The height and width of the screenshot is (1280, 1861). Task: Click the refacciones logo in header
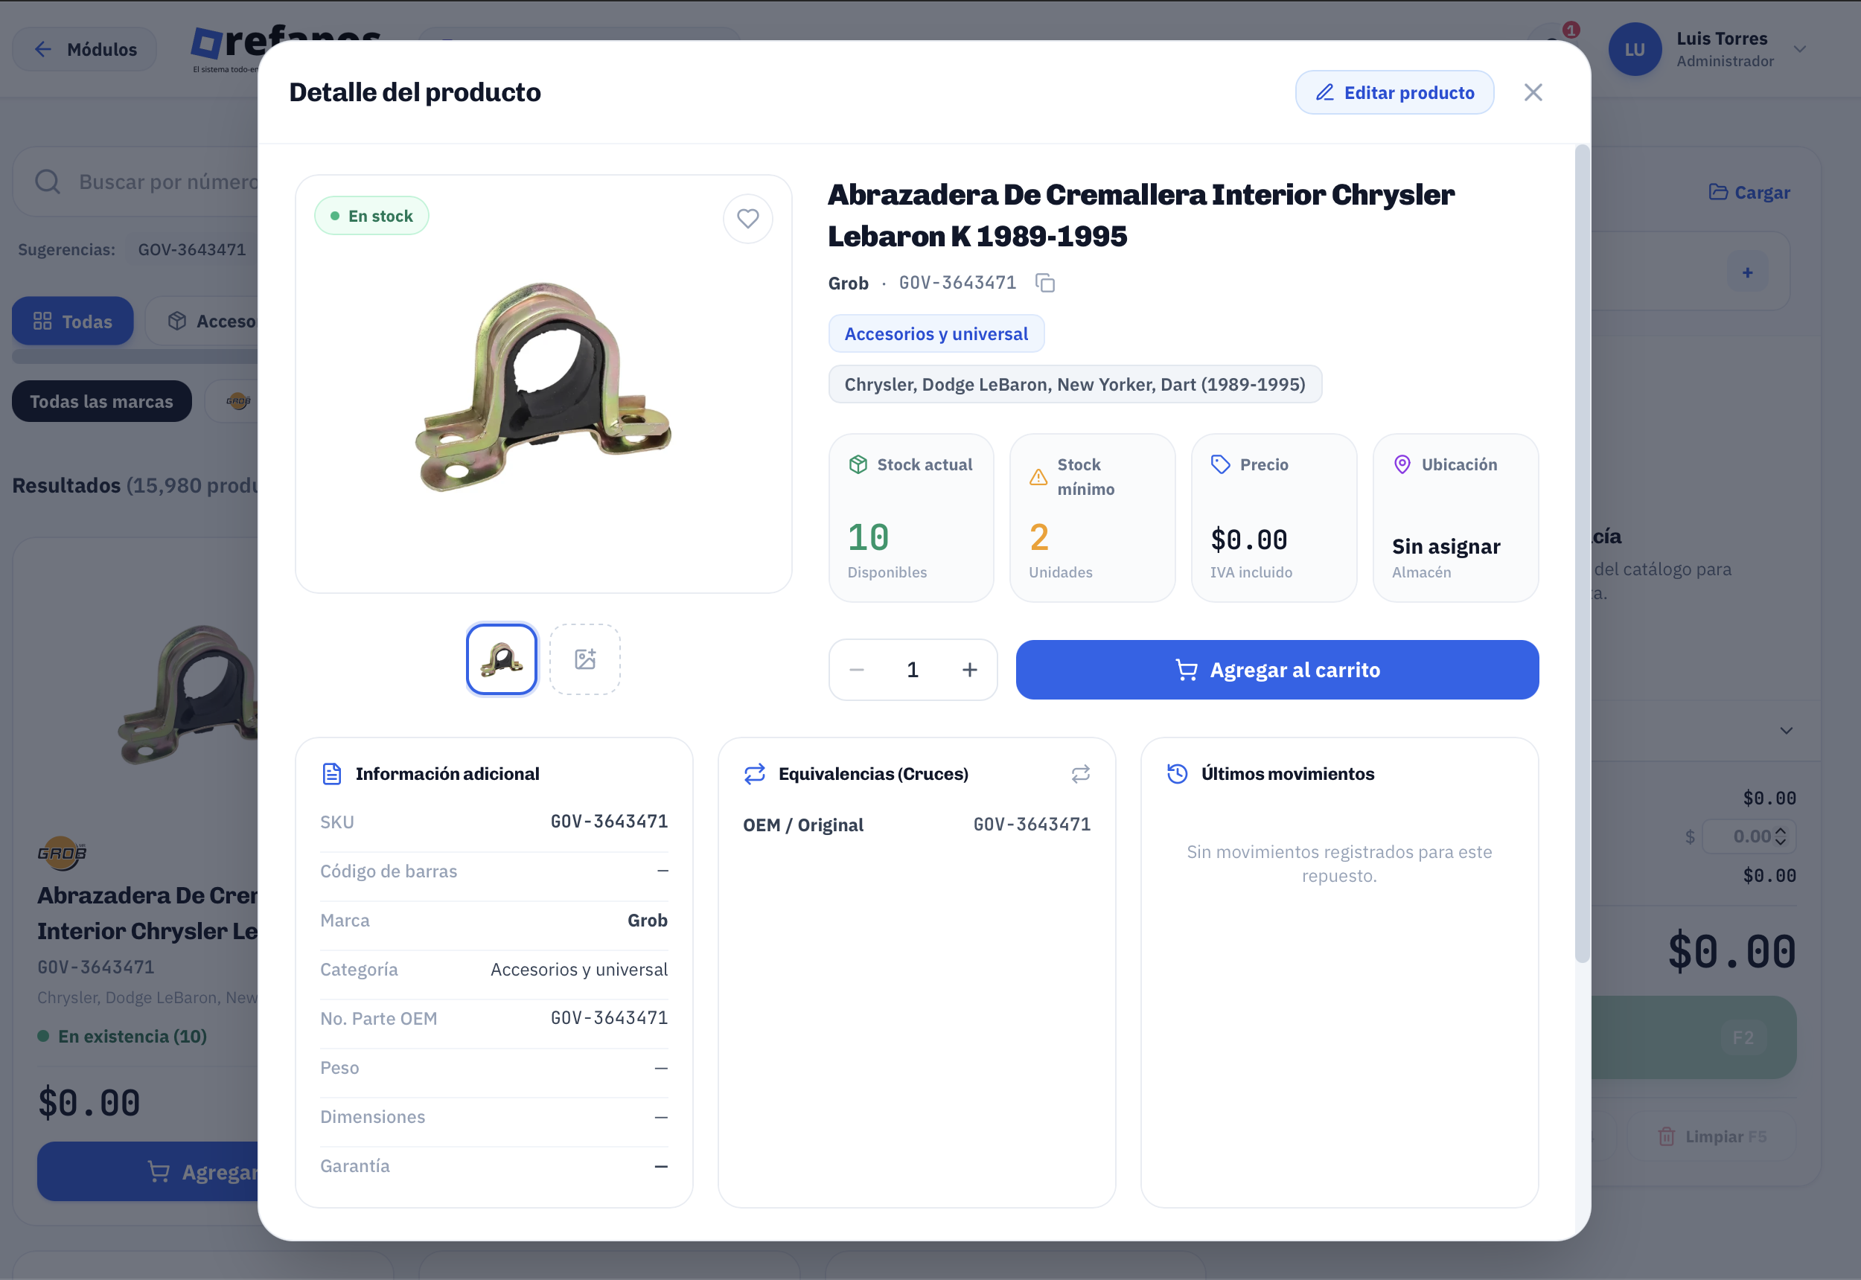coord(226,50)
